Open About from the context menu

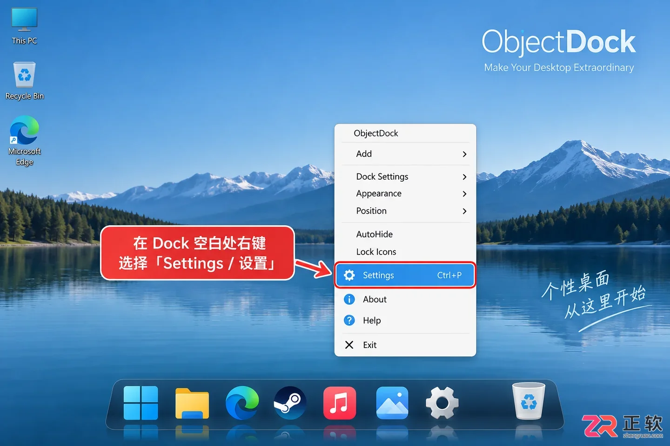405,299
